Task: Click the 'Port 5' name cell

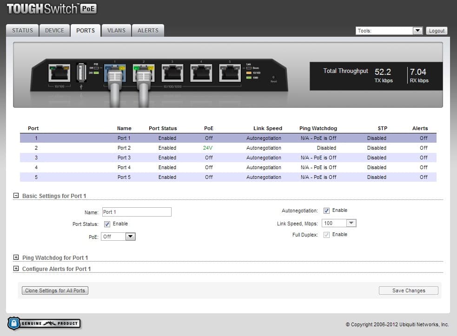Action: [x=124, y=177]
